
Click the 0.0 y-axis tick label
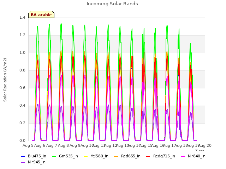click(22, 141)
